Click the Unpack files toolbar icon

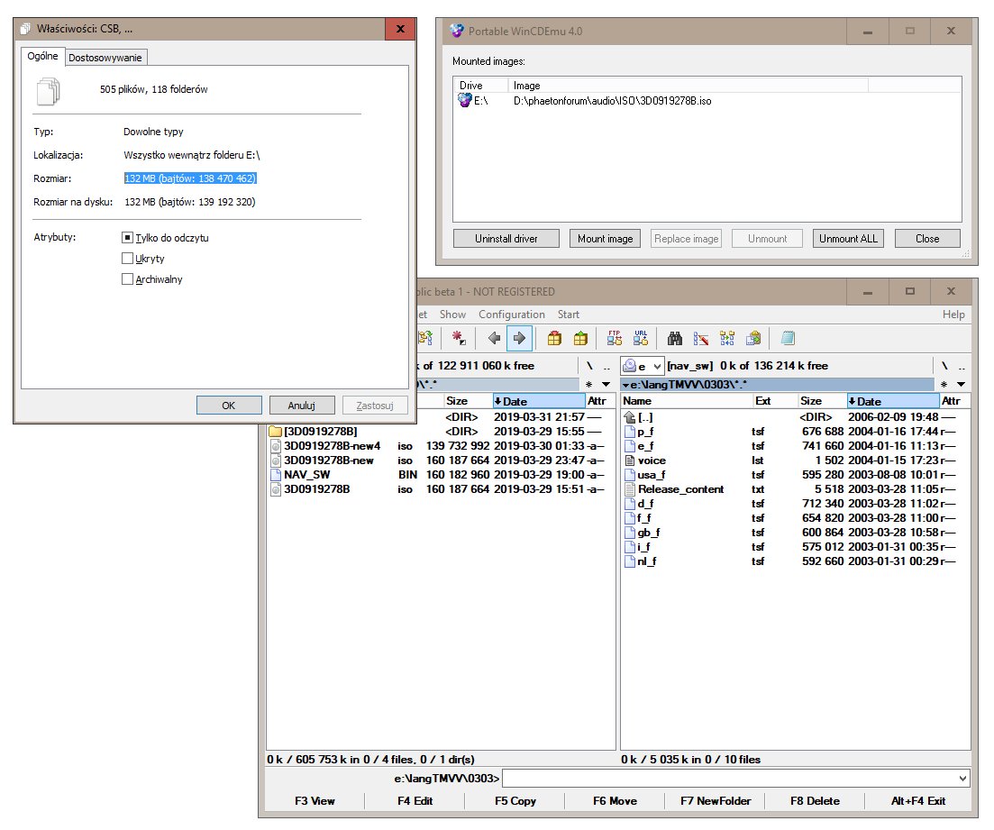click(580, 338)
